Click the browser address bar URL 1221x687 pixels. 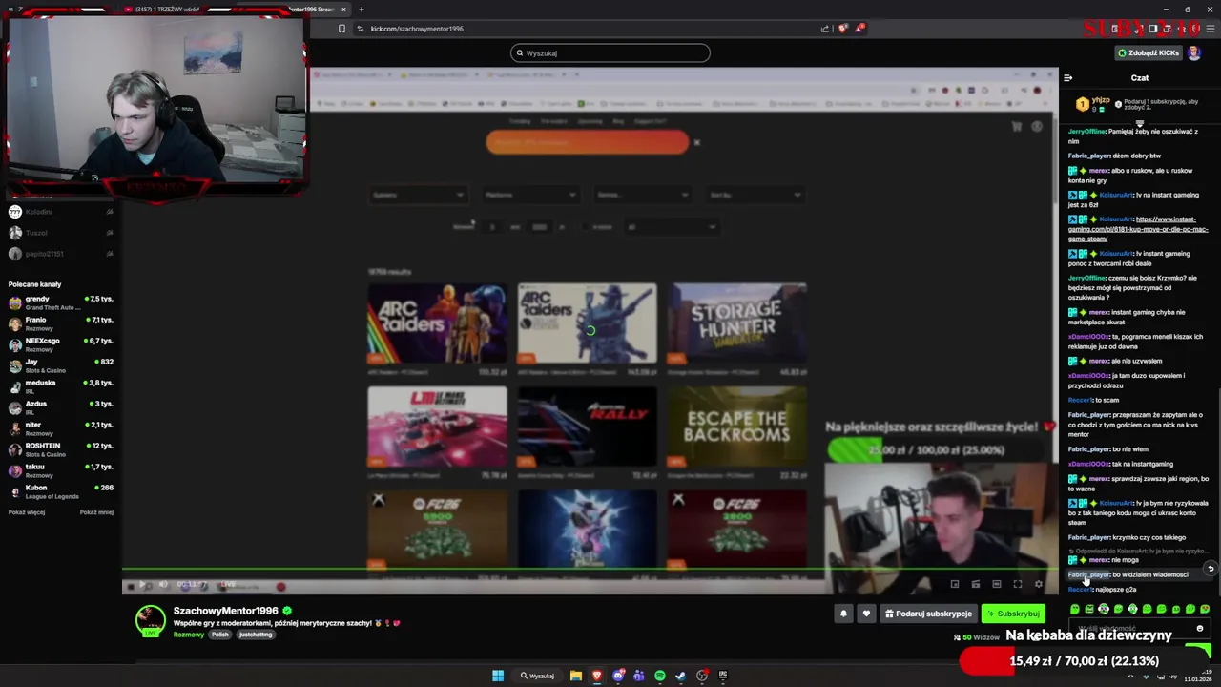pyautogui.click(x=417, y=29)
